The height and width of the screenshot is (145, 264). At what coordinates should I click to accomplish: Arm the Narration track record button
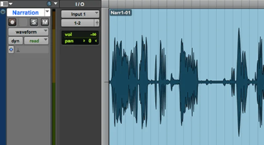point(12,22)
